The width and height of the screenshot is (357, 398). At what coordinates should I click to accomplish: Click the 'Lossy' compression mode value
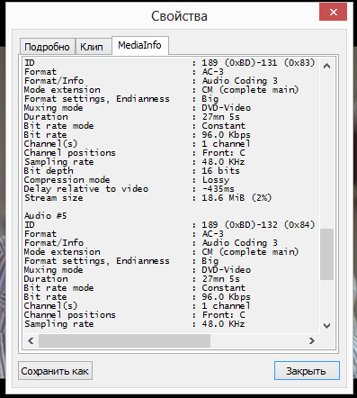click(216, 180)
